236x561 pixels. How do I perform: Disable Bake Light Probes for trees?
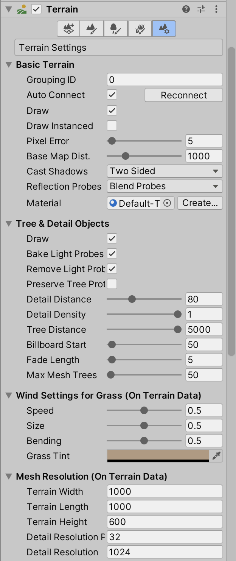[112, 254]
